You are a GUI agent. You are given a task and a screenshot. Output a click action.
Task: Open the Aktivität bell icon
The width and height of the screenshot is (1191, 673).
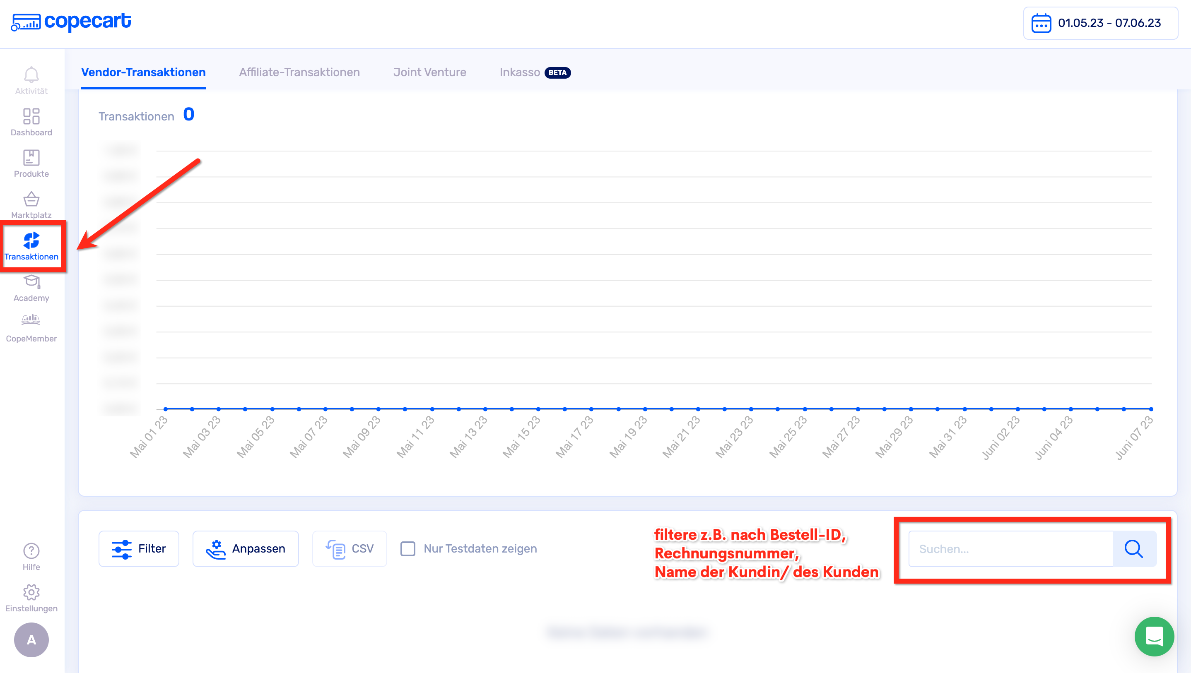31,75
